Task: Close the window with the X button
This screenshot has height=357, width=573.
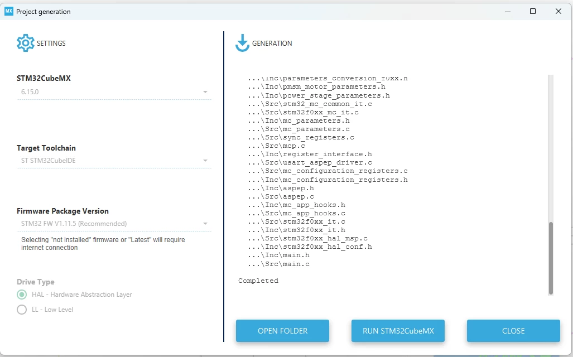Action: click(558, 11)
